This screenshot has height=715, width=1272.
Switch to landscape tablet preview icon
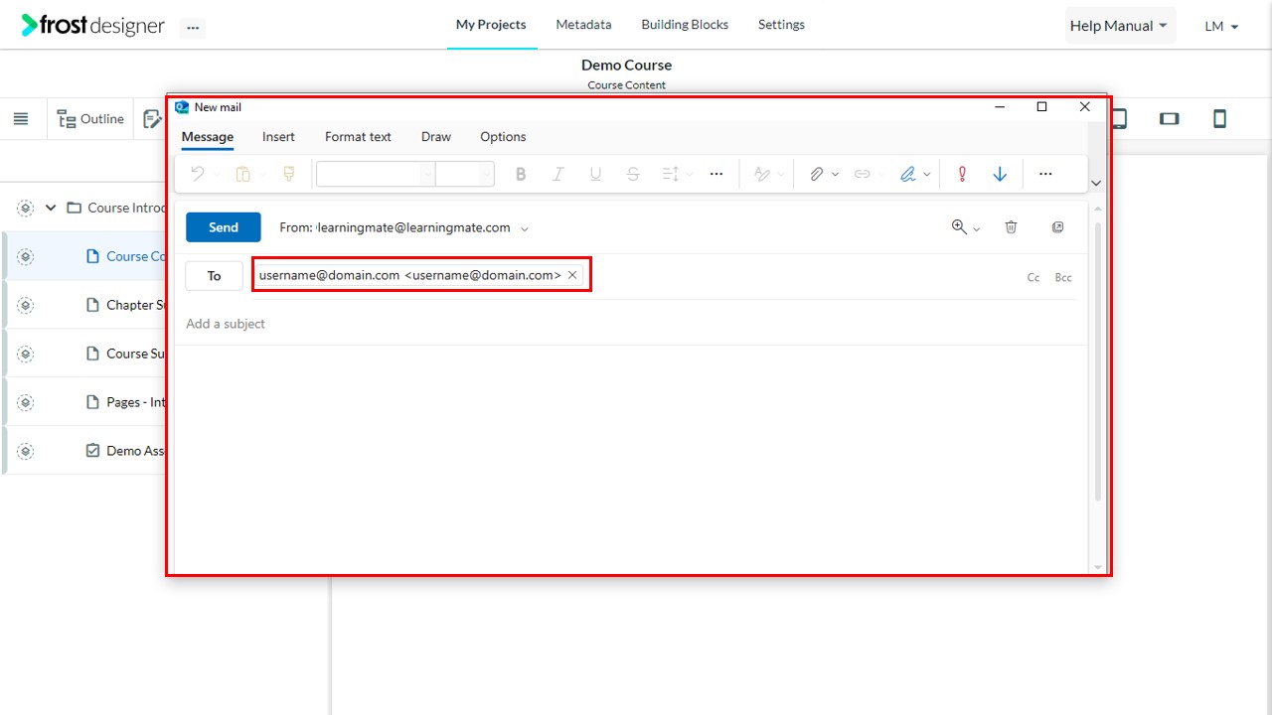click(1170, 119)
